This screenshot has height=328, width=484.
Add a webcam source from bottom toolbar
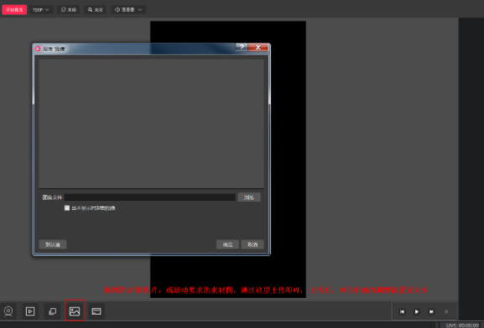[x=8, y=311]
